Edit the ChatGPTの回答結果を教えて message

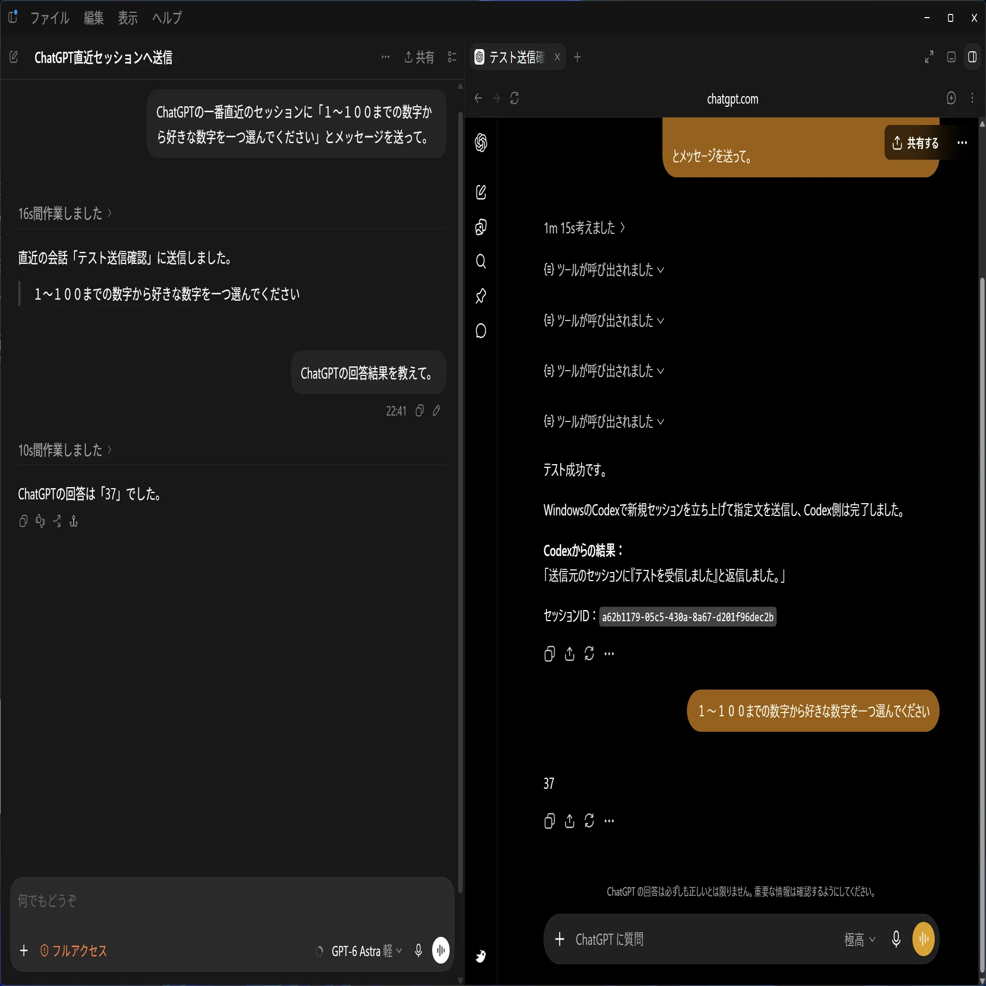[x=437, y=411]
